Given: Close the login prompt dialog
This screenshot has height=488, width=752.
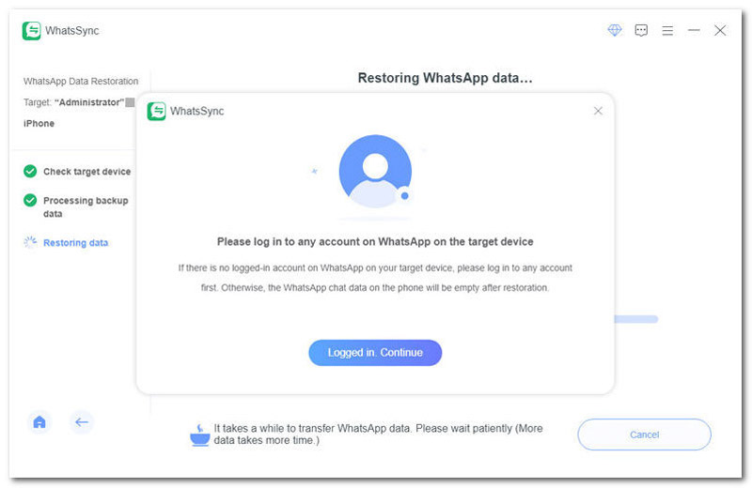Looking at the screenshot, I should (598, 111).
